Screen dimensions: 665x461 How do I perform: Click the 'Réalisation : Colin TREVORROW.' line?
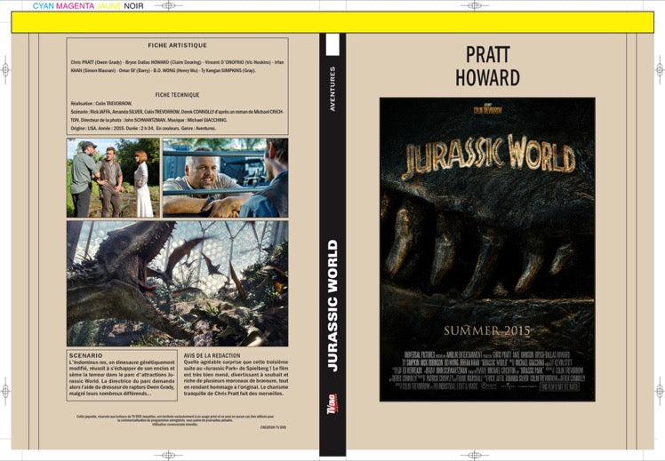(x=101, y=103)
